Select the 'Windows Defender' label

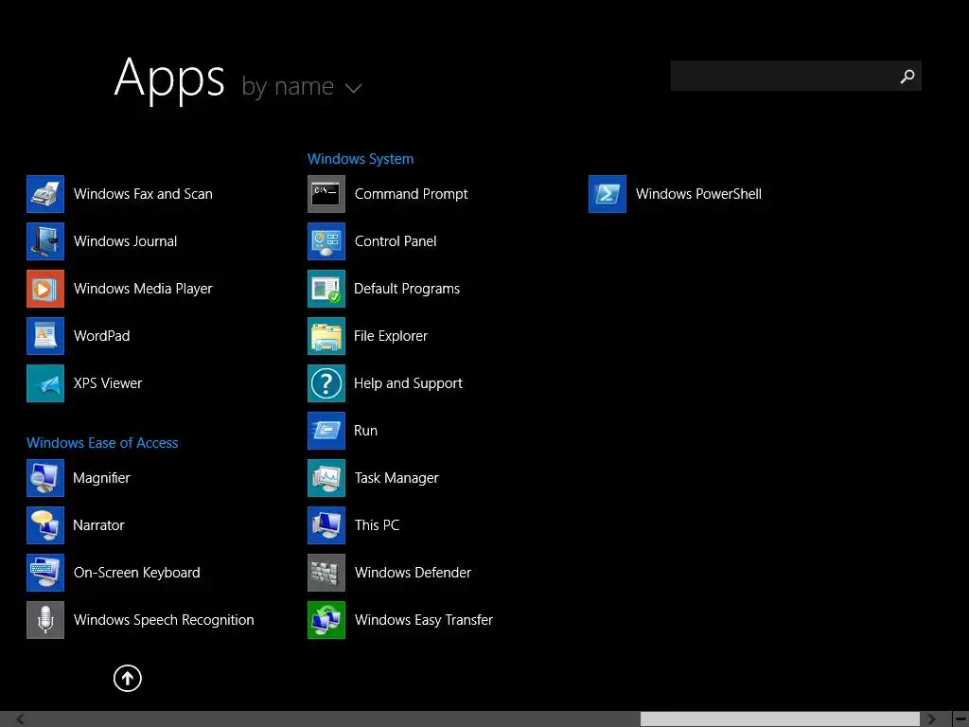pyautogui.click(x=413, y=573)
